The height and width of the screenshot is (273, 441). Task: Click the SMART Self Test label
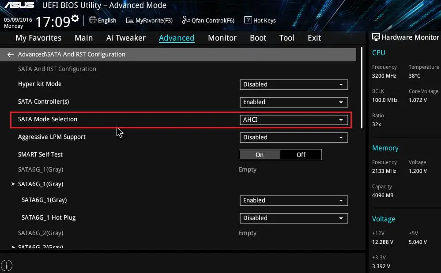[x=40, y=154]
